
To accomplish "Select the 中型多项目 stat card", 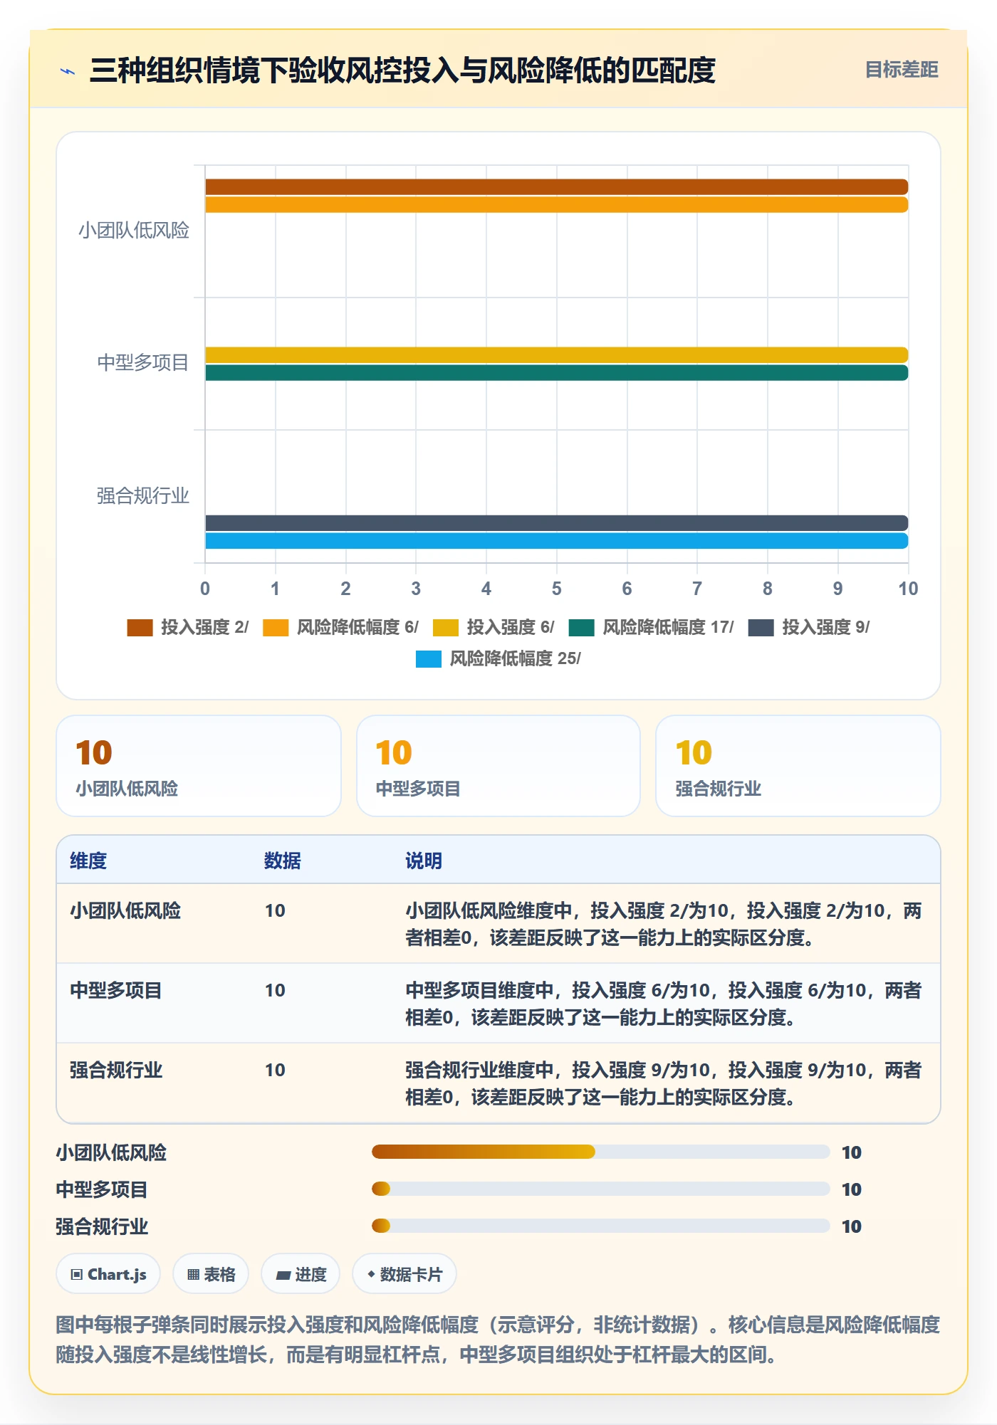I will [499, 766].
